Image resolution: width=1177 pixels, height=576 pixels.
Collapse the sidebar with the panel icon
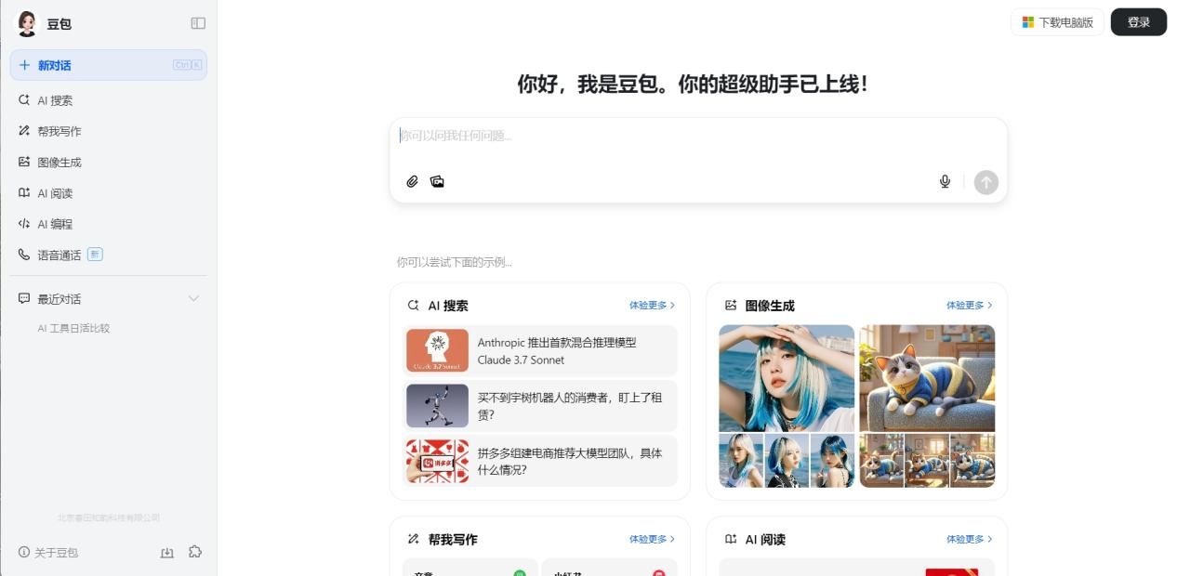198,23
